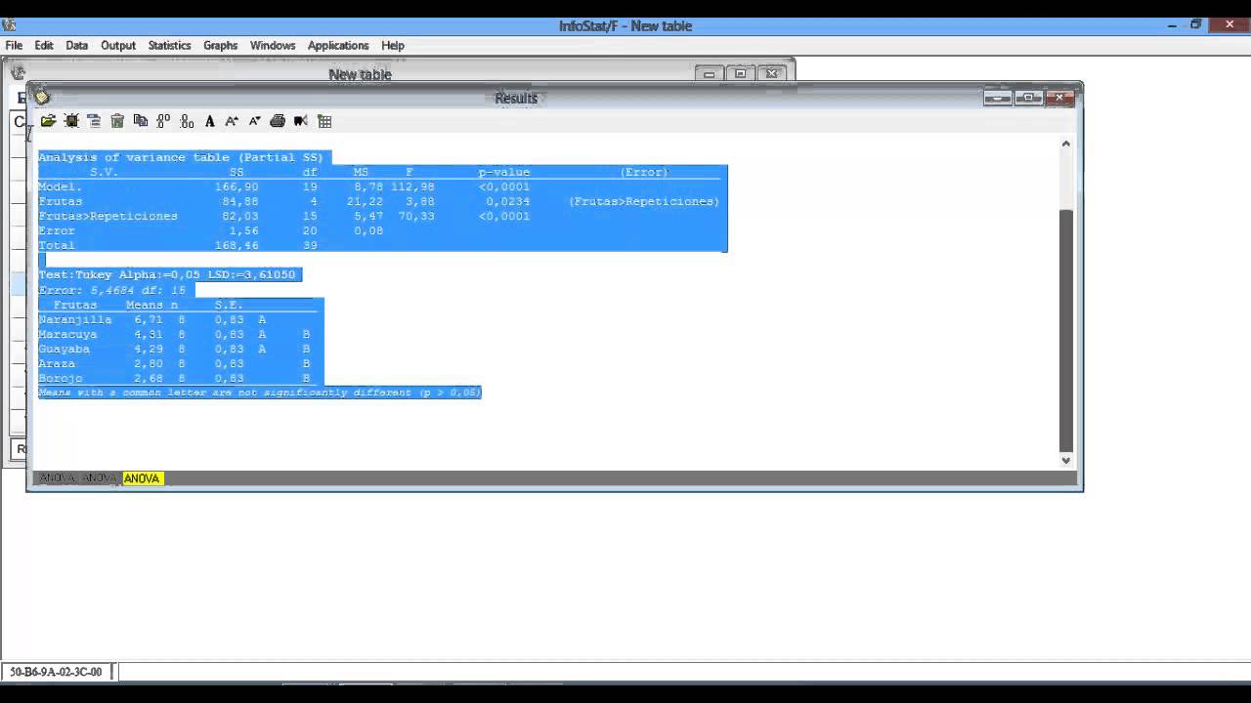Screen dimensions: 1251x703
Task: Open the Data menu
Action: 77,45
